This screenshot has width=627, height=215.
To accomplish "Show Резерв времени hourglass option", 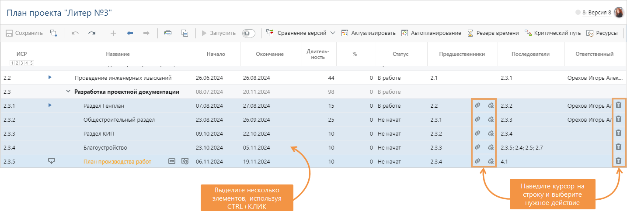I will click(493, 33).
